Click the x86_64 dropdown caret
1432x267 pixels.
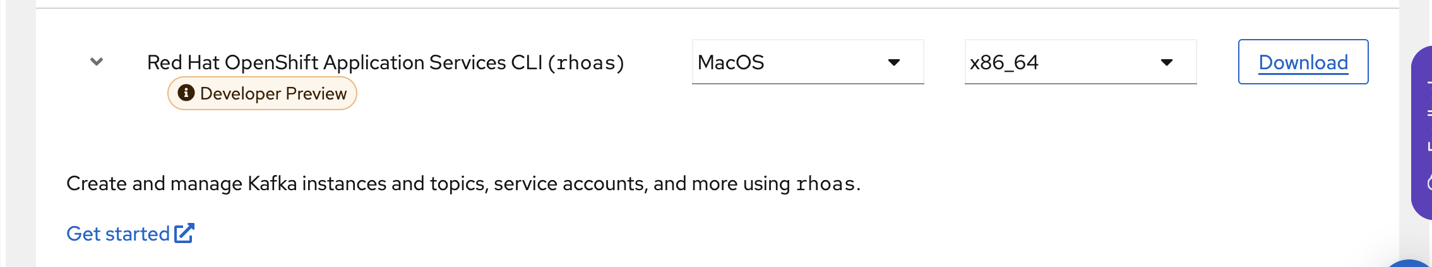(x=1166, y=62)
